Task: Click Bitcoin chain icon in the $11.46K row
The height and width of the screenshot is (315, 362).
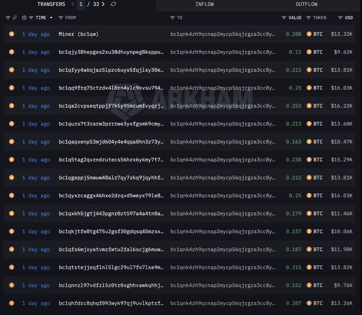Action: (x=12, y=213)
